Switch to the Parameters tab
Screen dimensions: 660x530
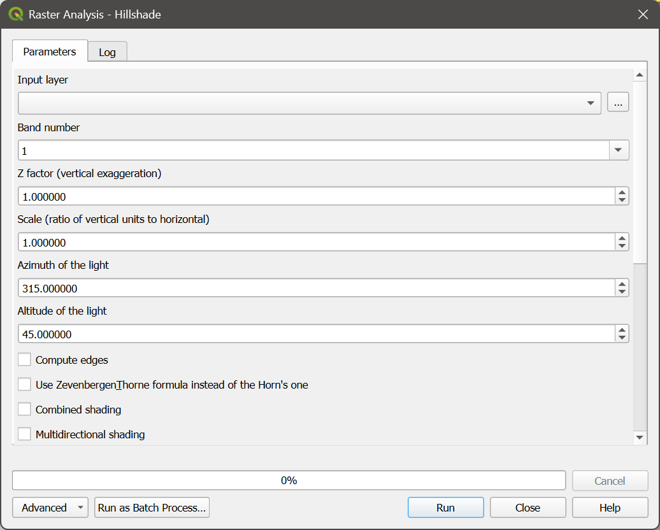[50, 52]
